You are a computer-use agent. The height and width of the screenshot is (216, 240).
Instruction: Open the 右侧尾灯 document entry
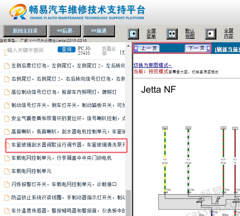[x=68, y=79]
